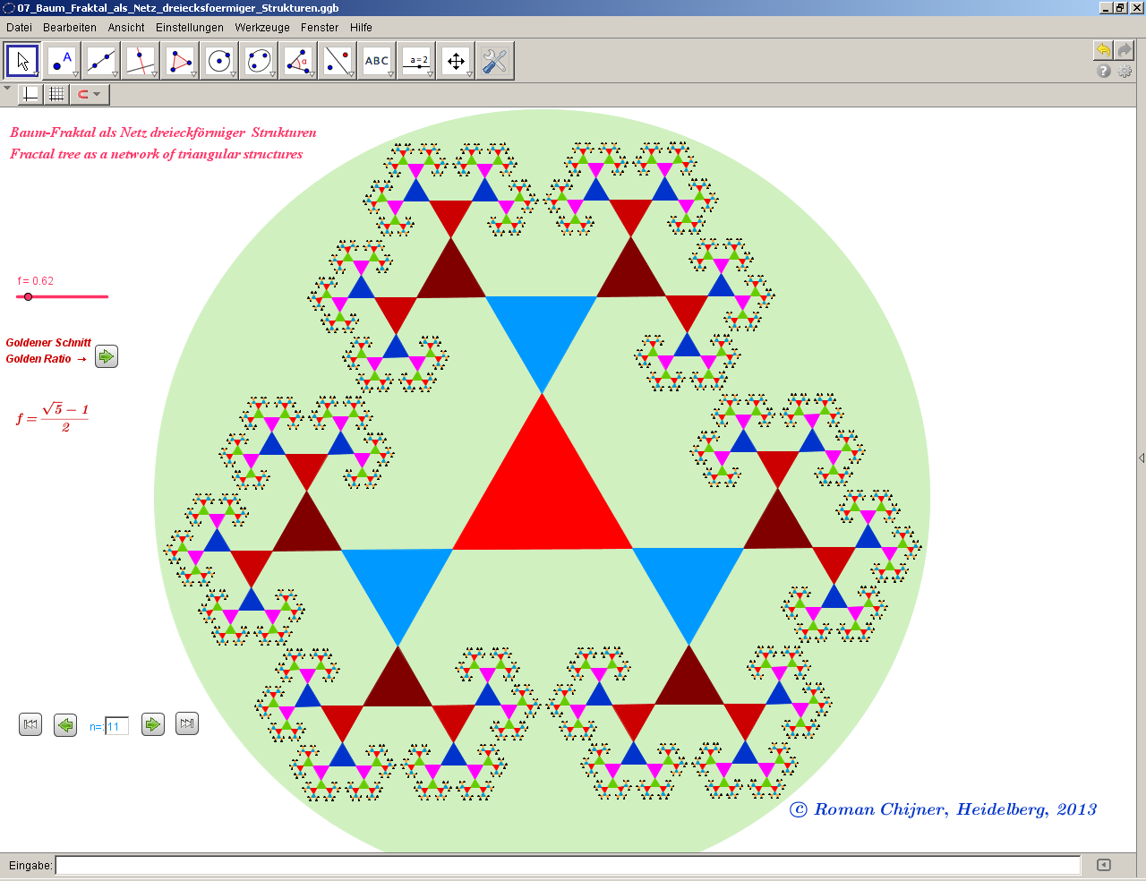The width and height of the screenshot is (1146, 881).
Task: Click the slider f = 0.62 handle
Action: (x=29, y=296)
